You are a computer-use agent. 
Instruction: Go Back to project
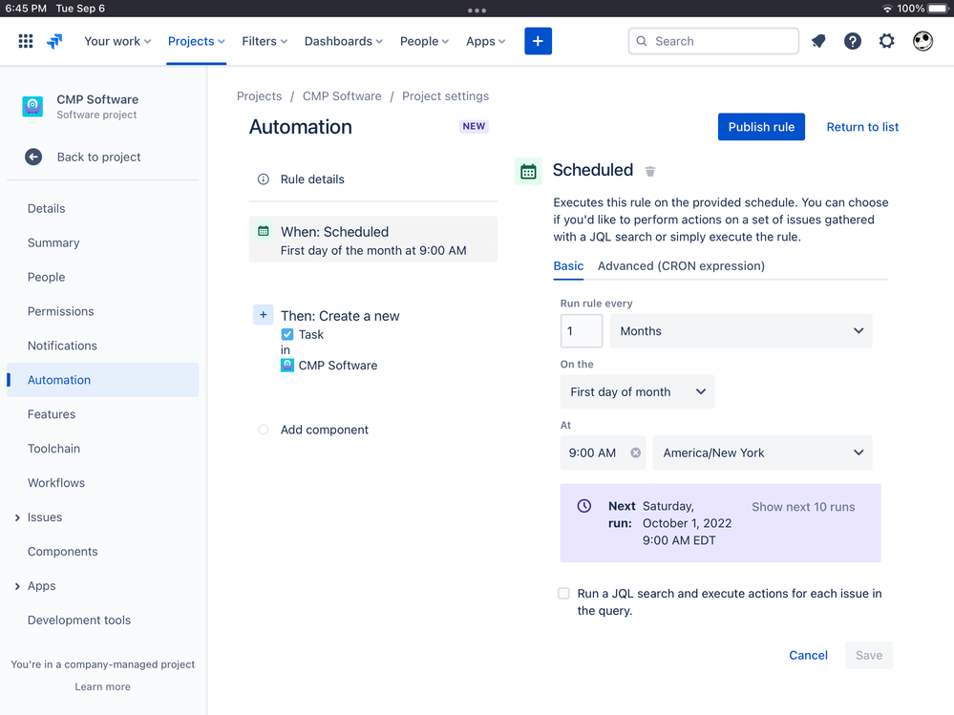[98, 157]
